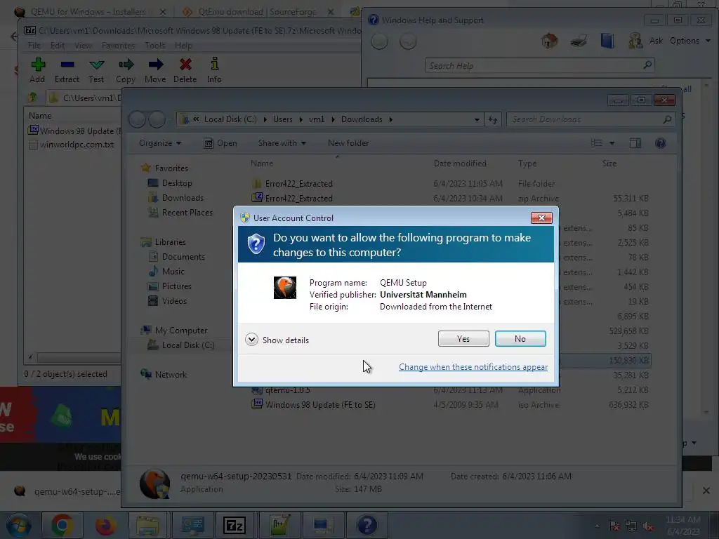Click the Explorer help question icon

point(660,143)
